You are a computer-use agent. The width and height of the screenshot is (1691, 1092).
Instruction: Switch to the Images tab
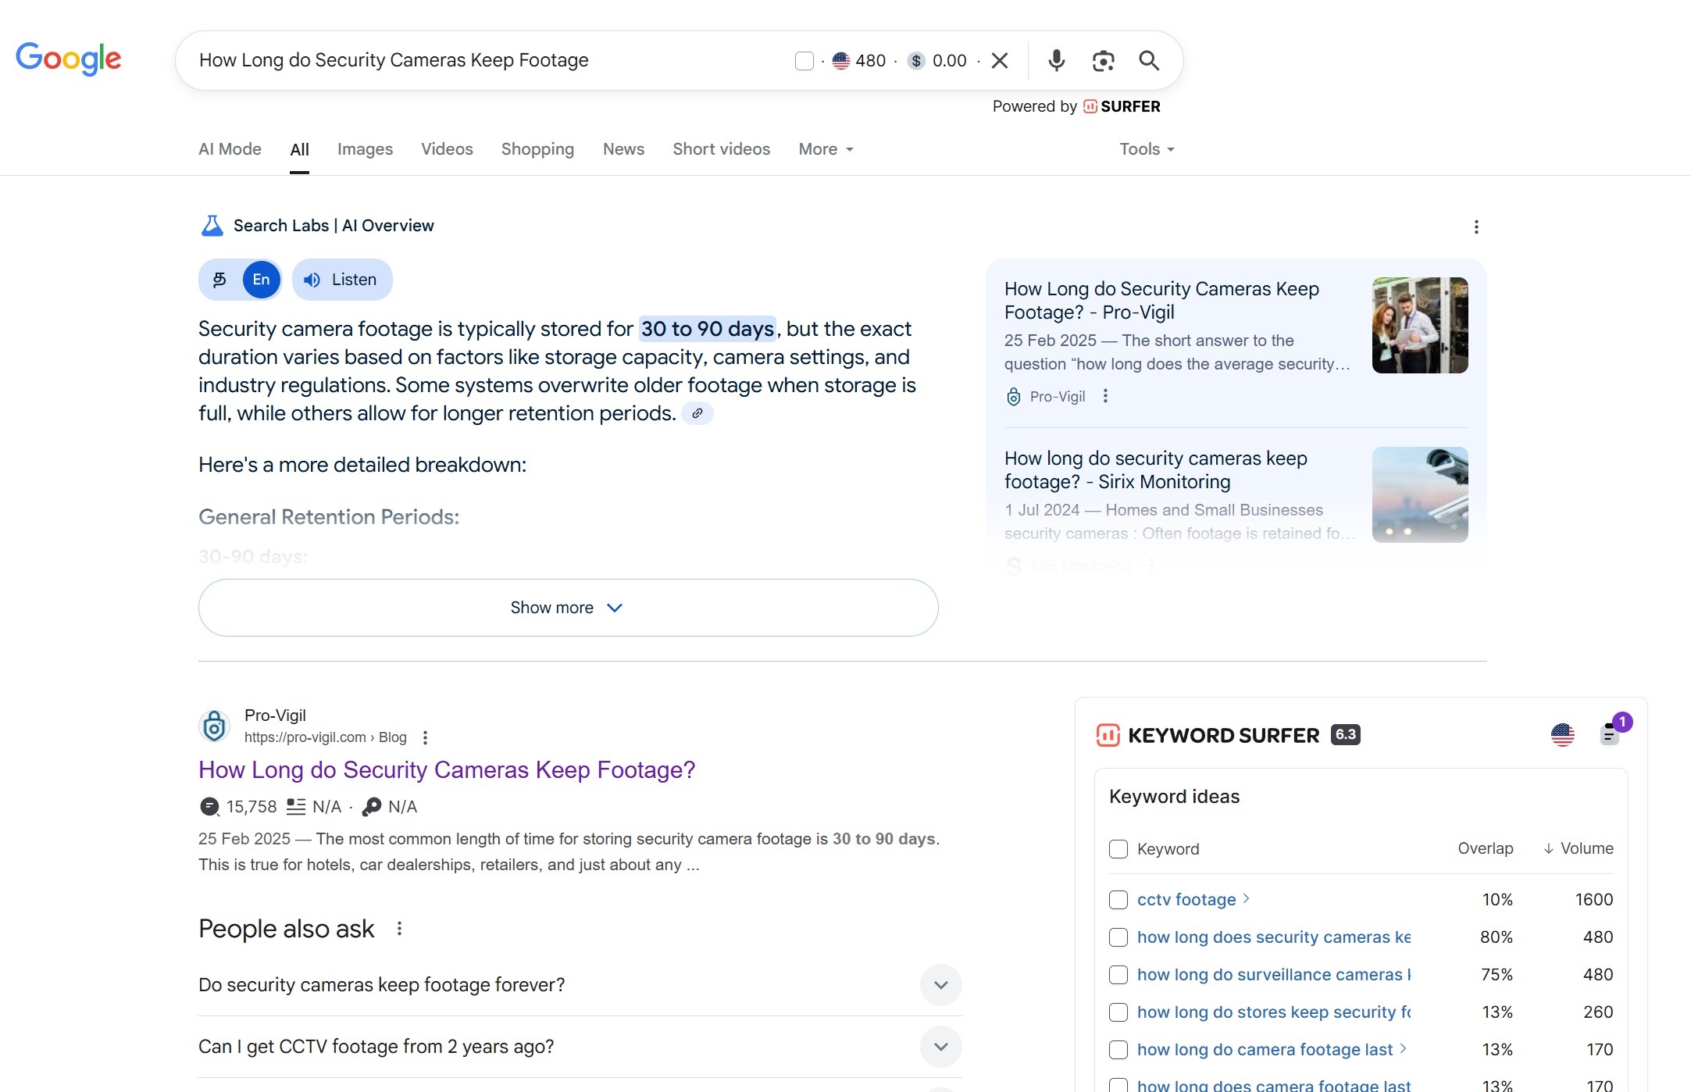coord(365,148)
